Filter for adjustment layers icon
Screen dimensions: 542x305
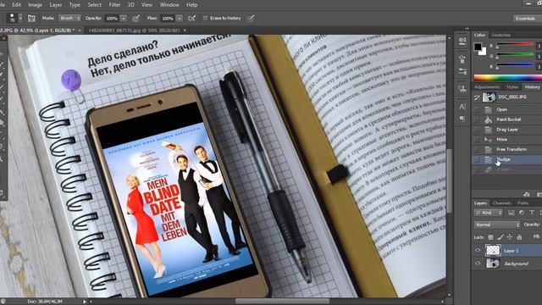(x=522, y=213)
